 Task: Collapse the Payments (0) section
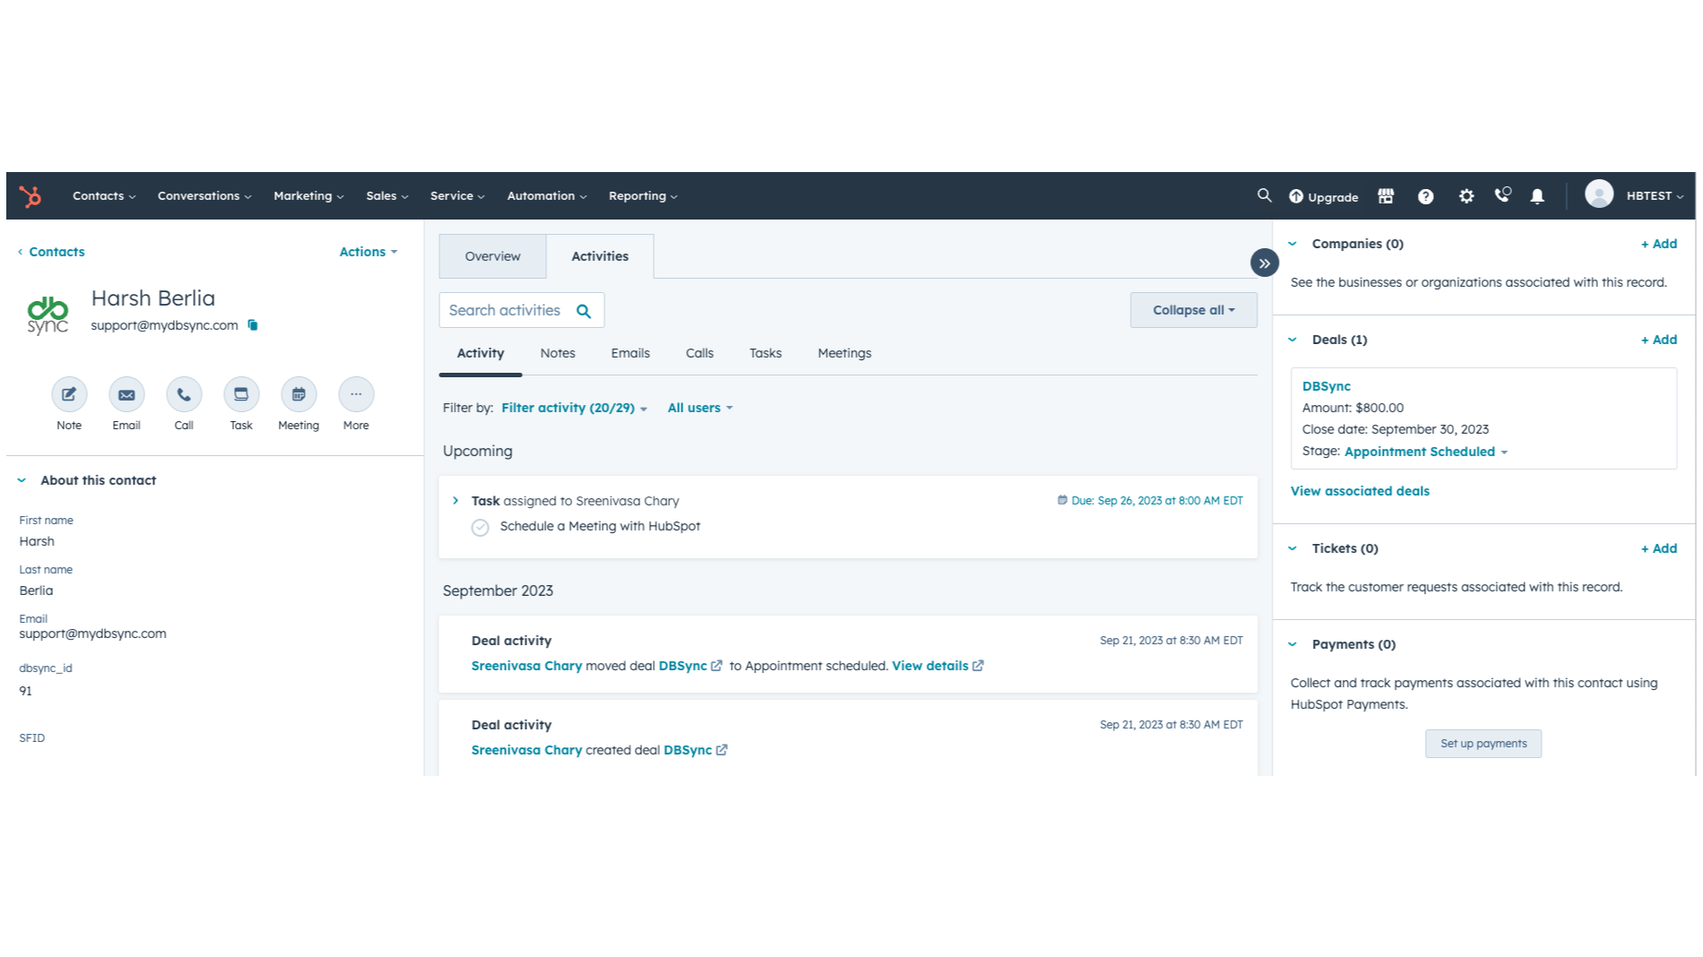pos(1292,644)
